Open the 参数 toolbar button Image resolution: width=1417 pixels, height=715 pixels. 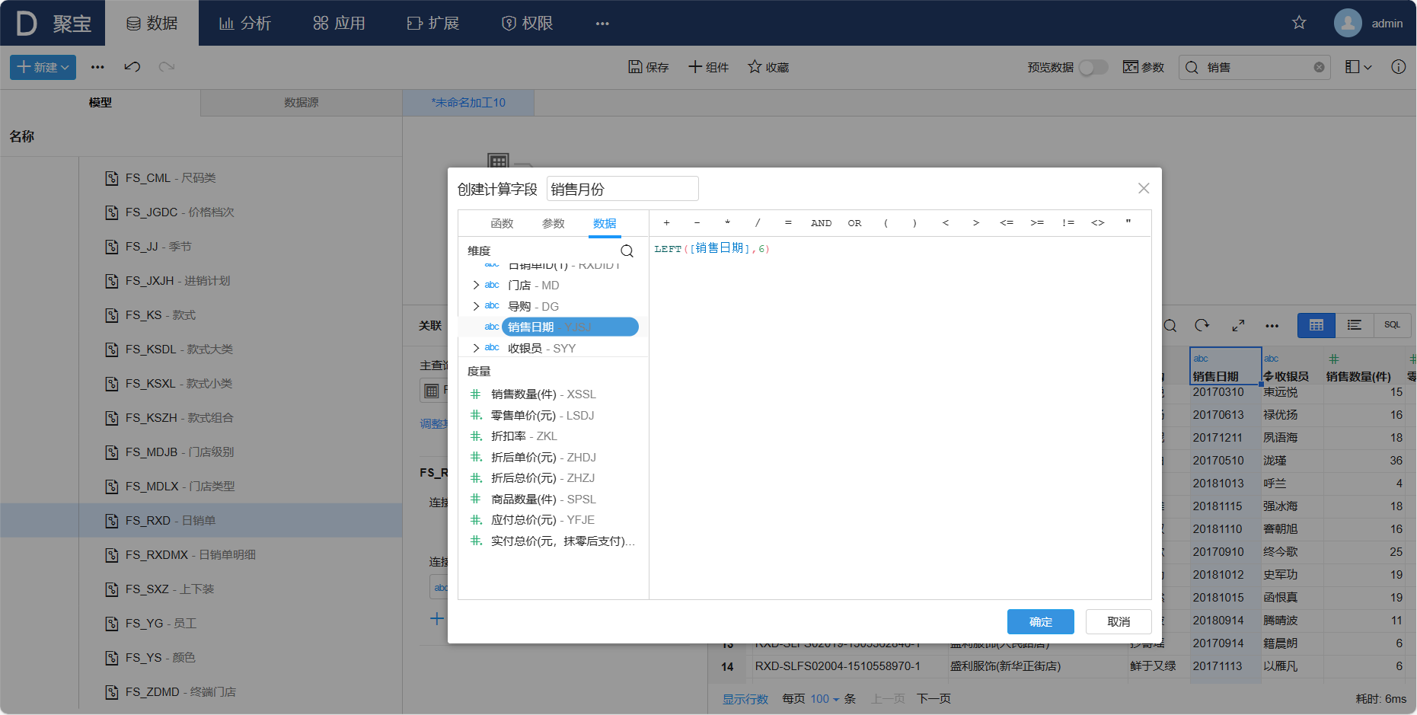coord(1144,67)
